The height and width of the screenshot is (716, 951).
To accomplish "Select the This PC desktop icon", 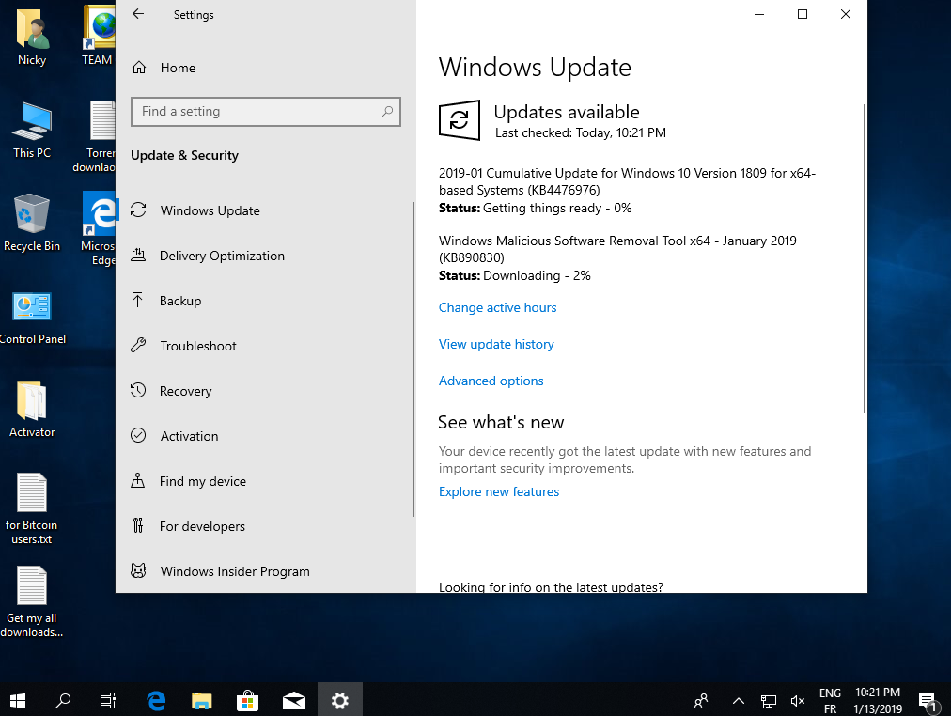I will (32, 131).
